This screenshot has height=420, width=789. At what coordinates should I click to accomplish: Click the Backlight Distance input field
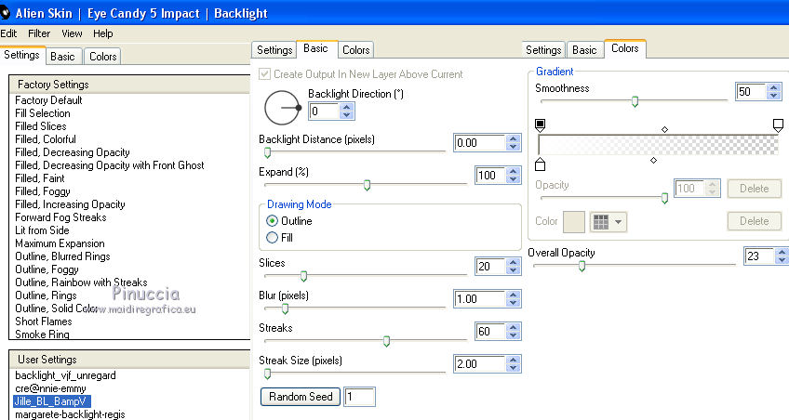coord(479,143)
